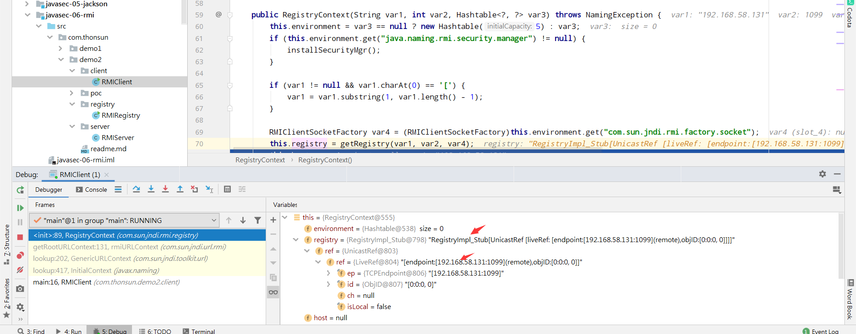
Task: Switch to the Console tab
Action: (x=91, y=190)
